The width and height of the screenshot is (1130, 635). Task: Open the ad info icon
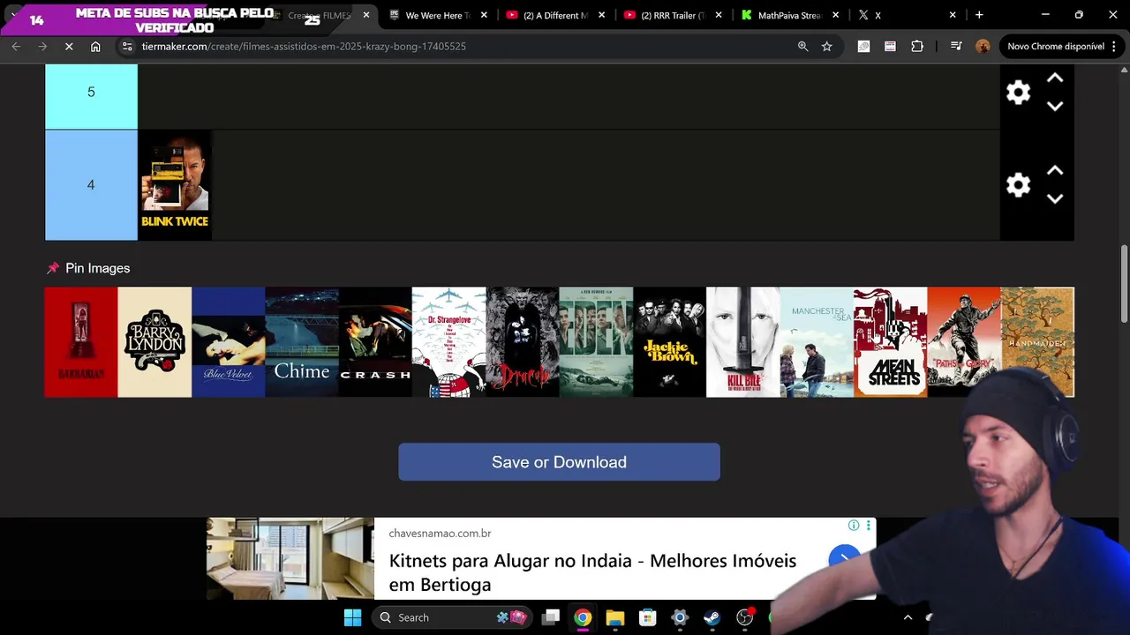point(854,526)
